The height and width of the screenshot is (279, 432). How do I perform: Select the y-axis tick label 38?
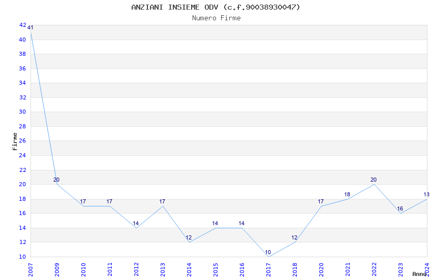22,54
